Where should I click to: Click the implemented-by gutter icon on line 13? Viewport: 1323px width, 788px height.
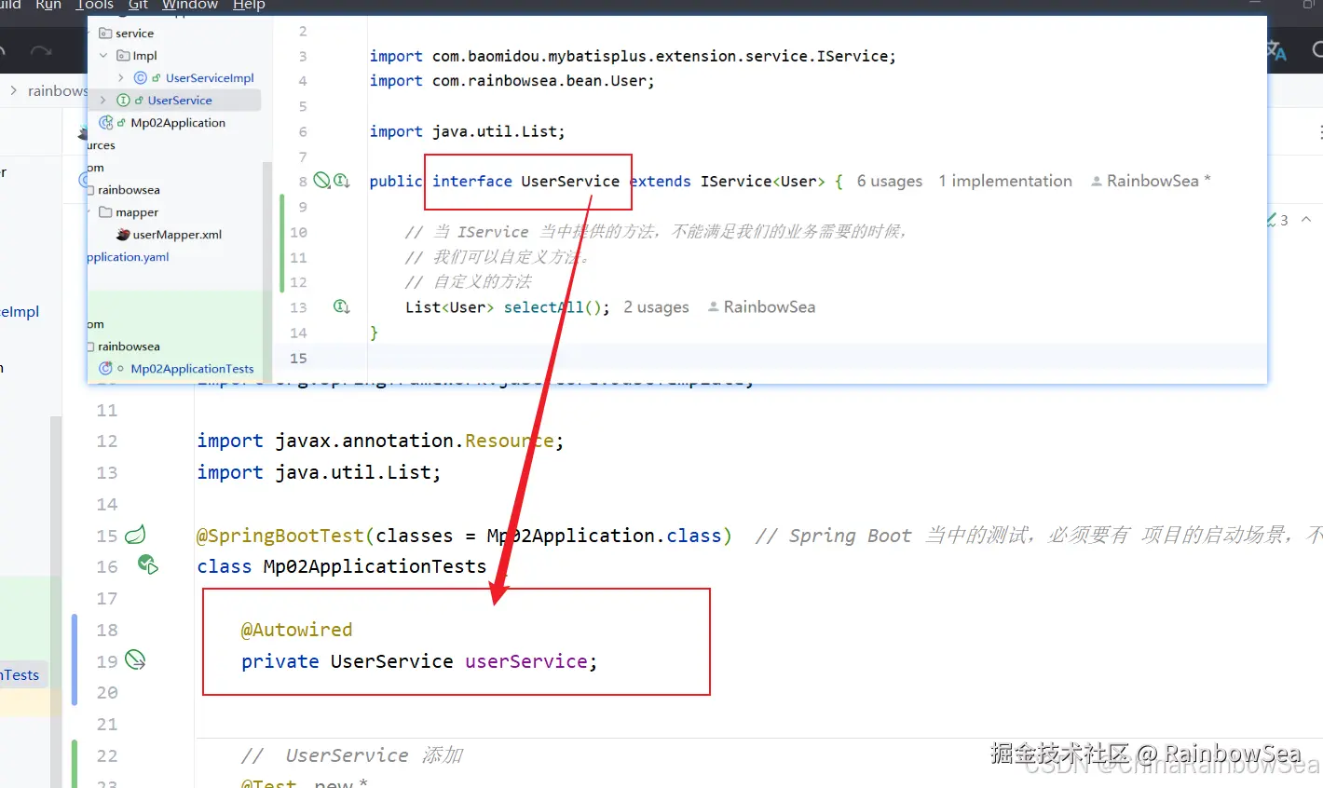pyautogui.click(x=342, y=306)
